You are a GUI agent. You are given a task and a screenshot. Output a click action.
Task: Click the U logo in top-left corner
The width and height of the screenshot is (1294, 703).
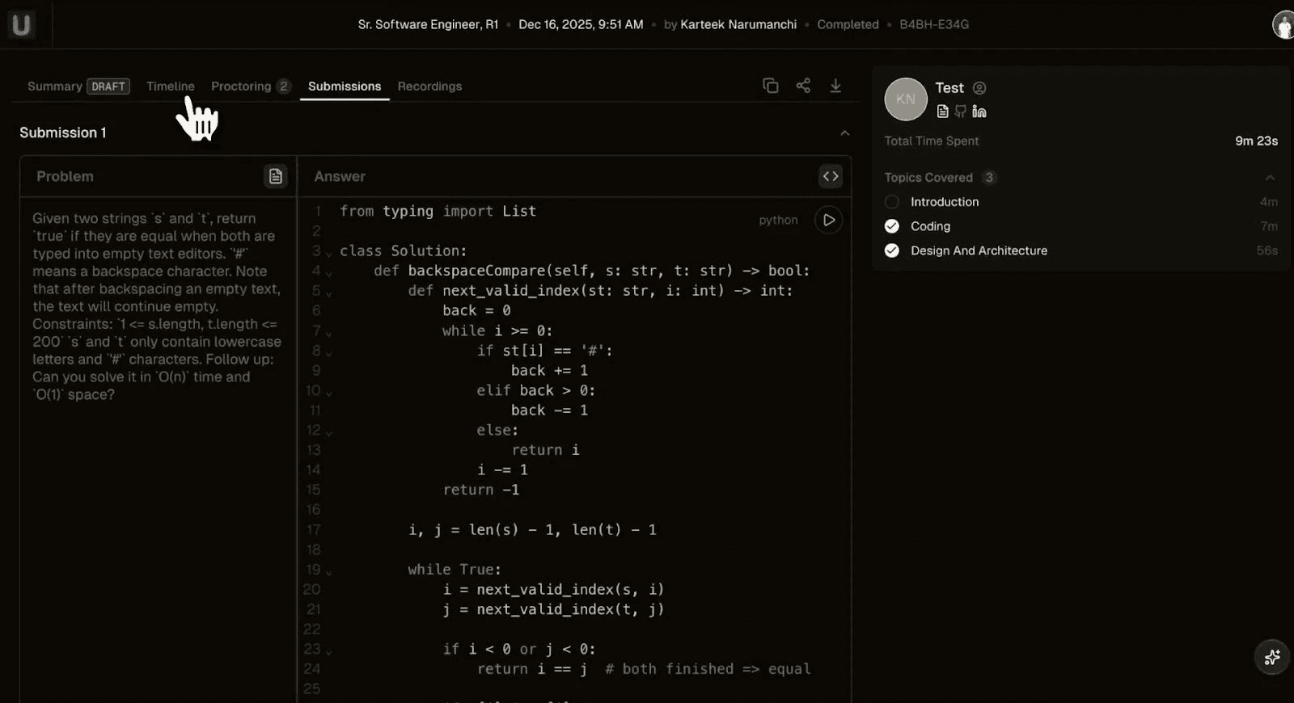coord(21,25)
